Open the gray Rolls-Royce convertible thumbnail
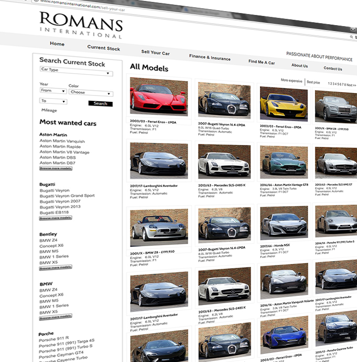The image size is (357, 362). click(336, 107)
